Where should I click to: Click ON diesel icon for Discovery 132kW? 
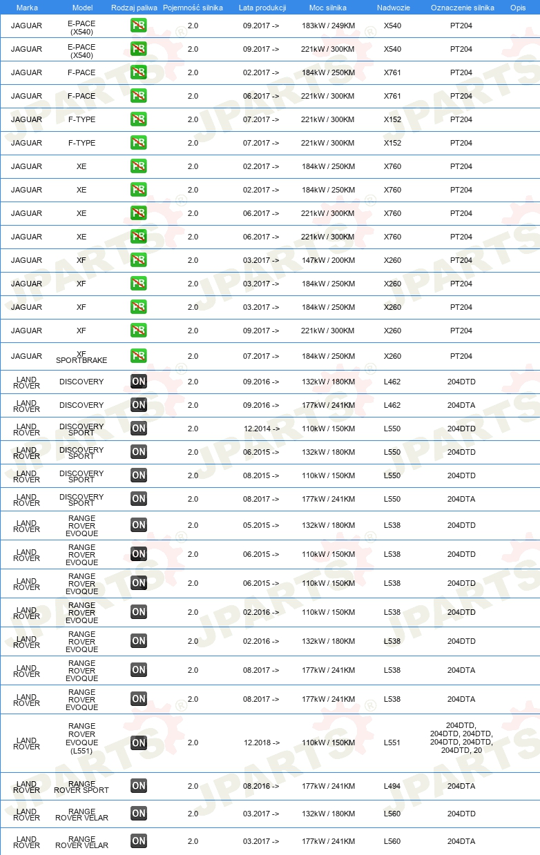[139, 382]
